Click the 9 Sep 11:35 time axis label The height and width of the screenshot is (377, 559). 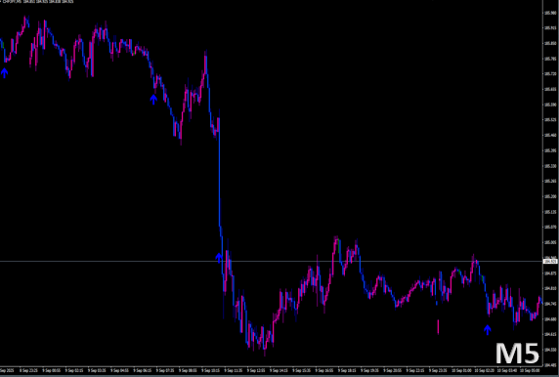233,370
